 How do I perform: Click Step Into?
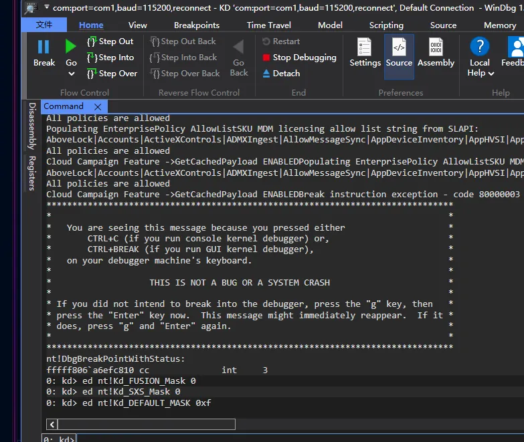coord(110,58)
